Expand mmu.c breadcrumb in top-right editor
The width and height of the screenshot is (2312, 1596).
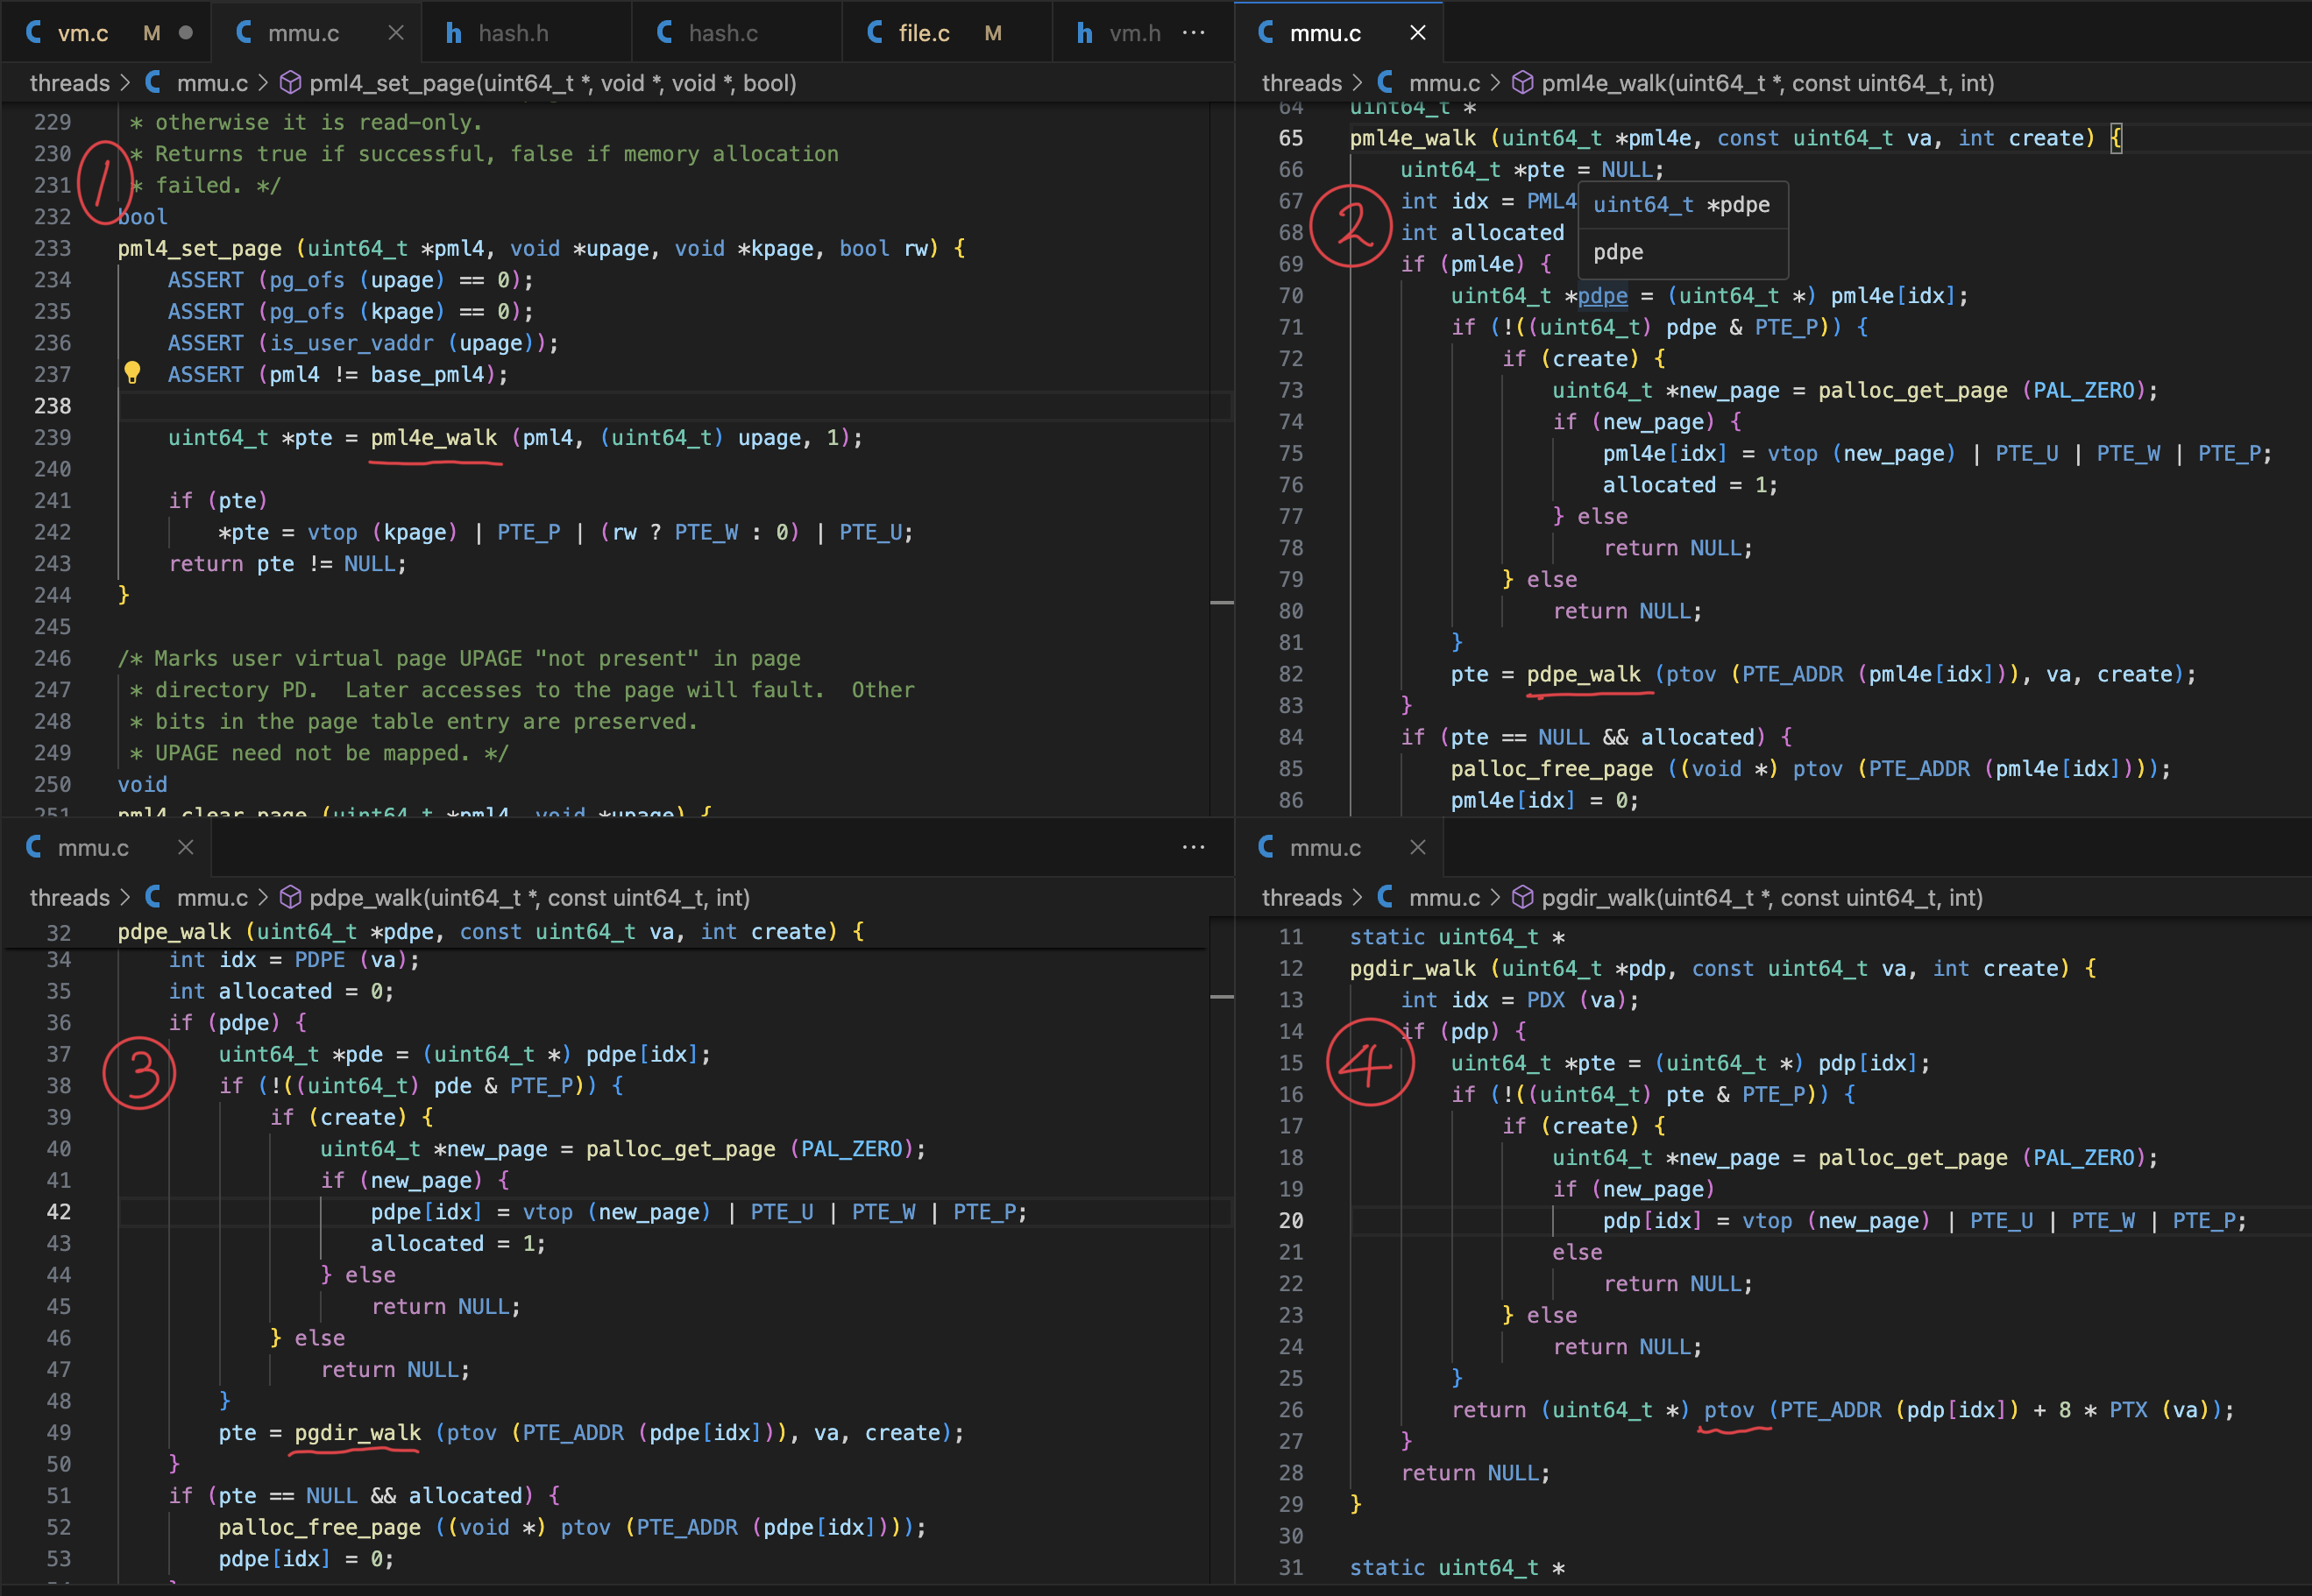[x=1443, y=83]
